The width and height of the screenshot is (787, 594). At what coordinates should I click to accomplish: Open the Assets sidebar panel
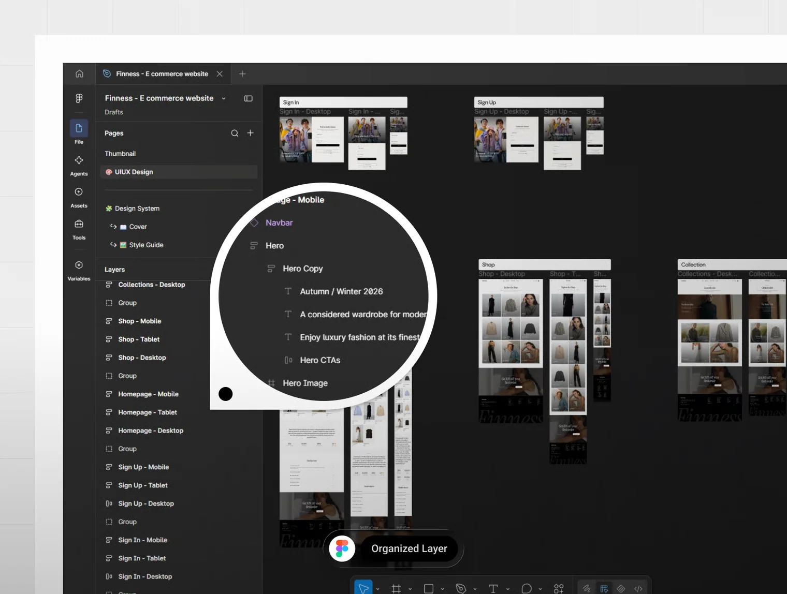pyautogui.click(x=79, y=198)
